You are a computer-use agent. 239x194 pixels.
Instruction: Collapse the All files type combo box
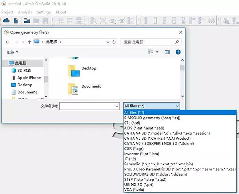click(177, 106)
